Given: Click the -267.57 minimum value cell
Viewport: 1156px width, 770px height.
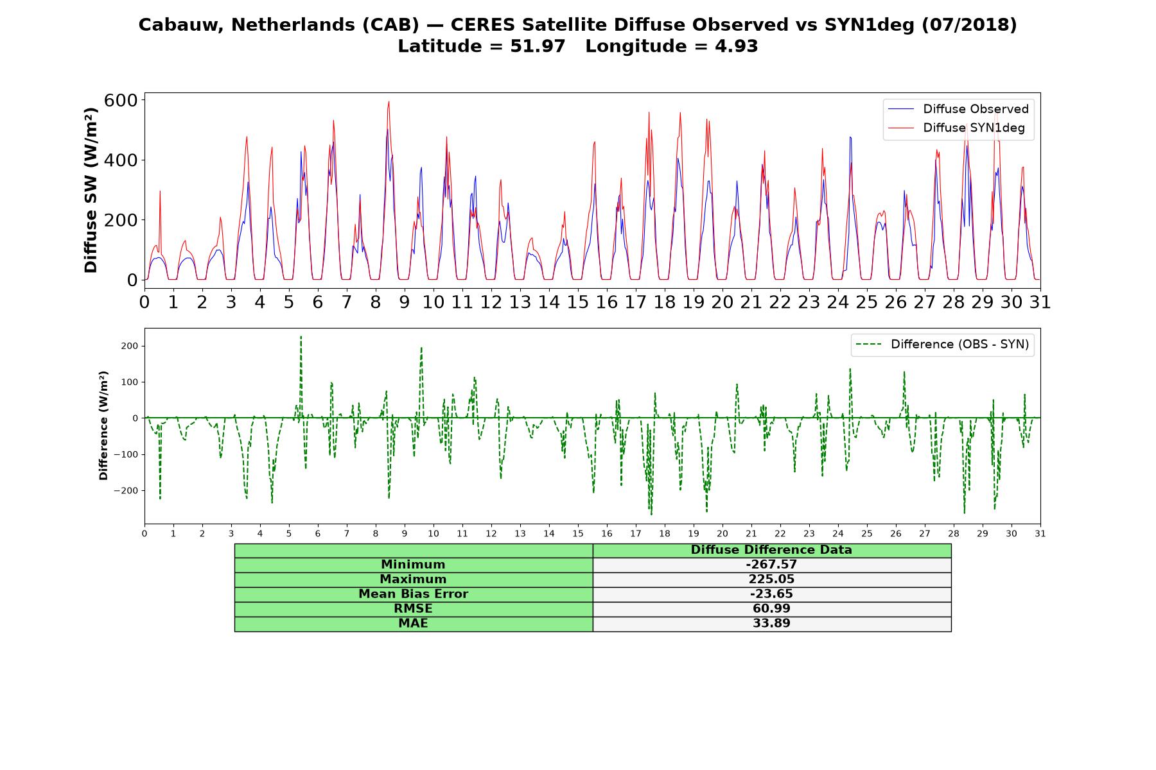Looking at the screenshot, I should [x=771, y=565].
